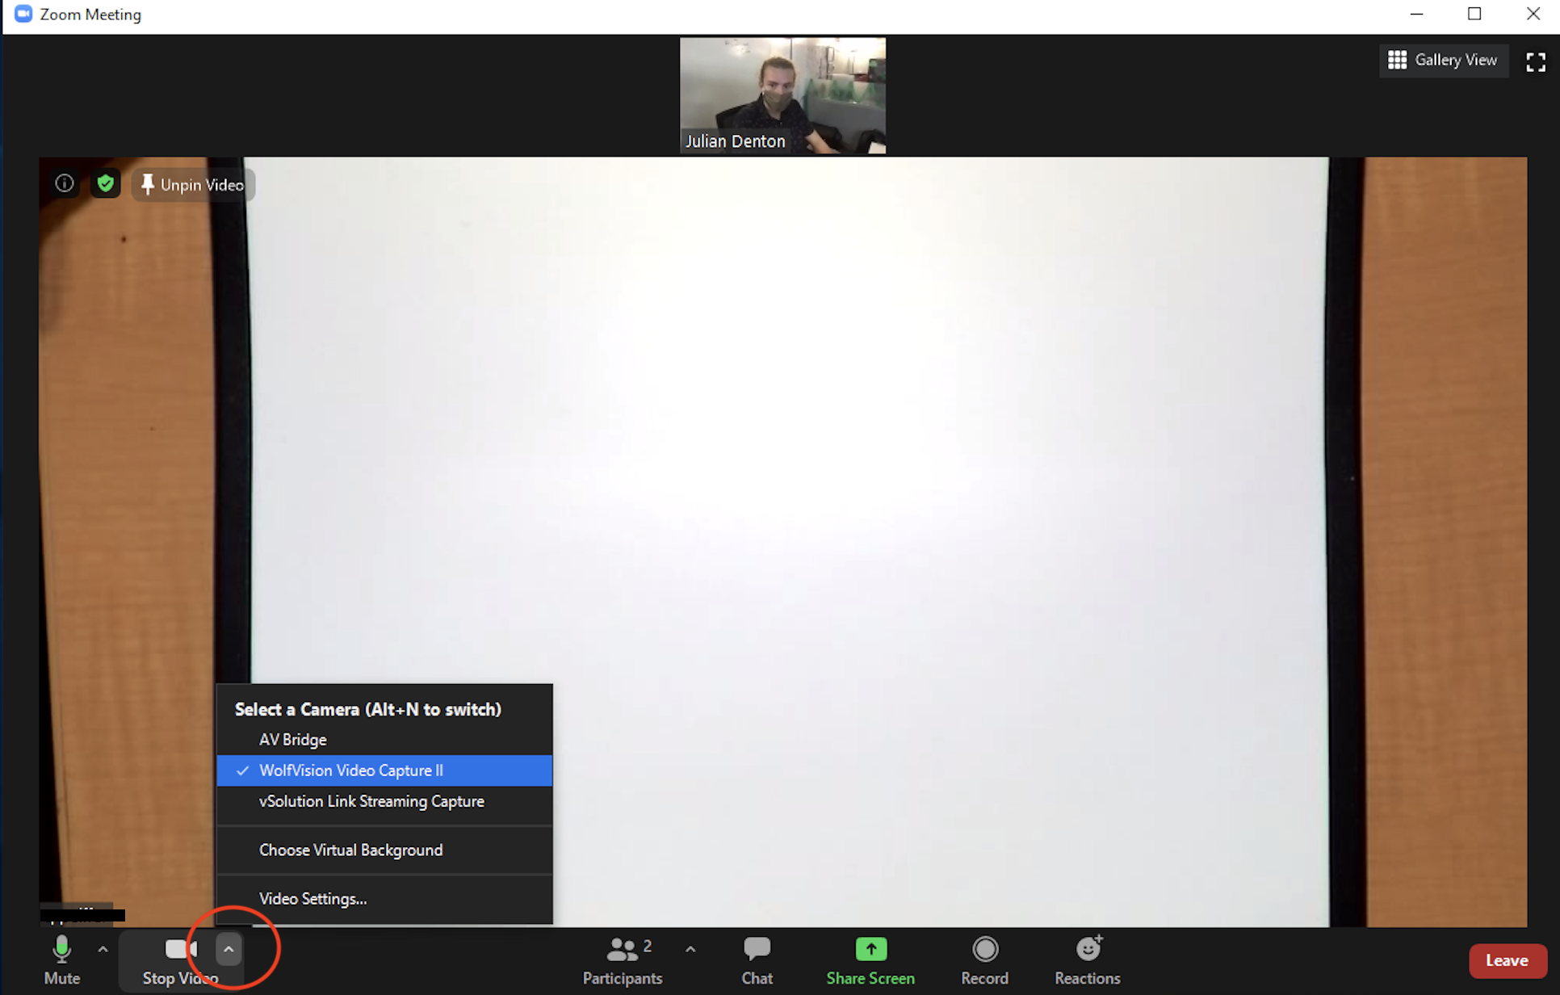The width and height of the screenshot is (1560, 995).
Task: Open Video Settings menu item
Action: tap(312, 898)
